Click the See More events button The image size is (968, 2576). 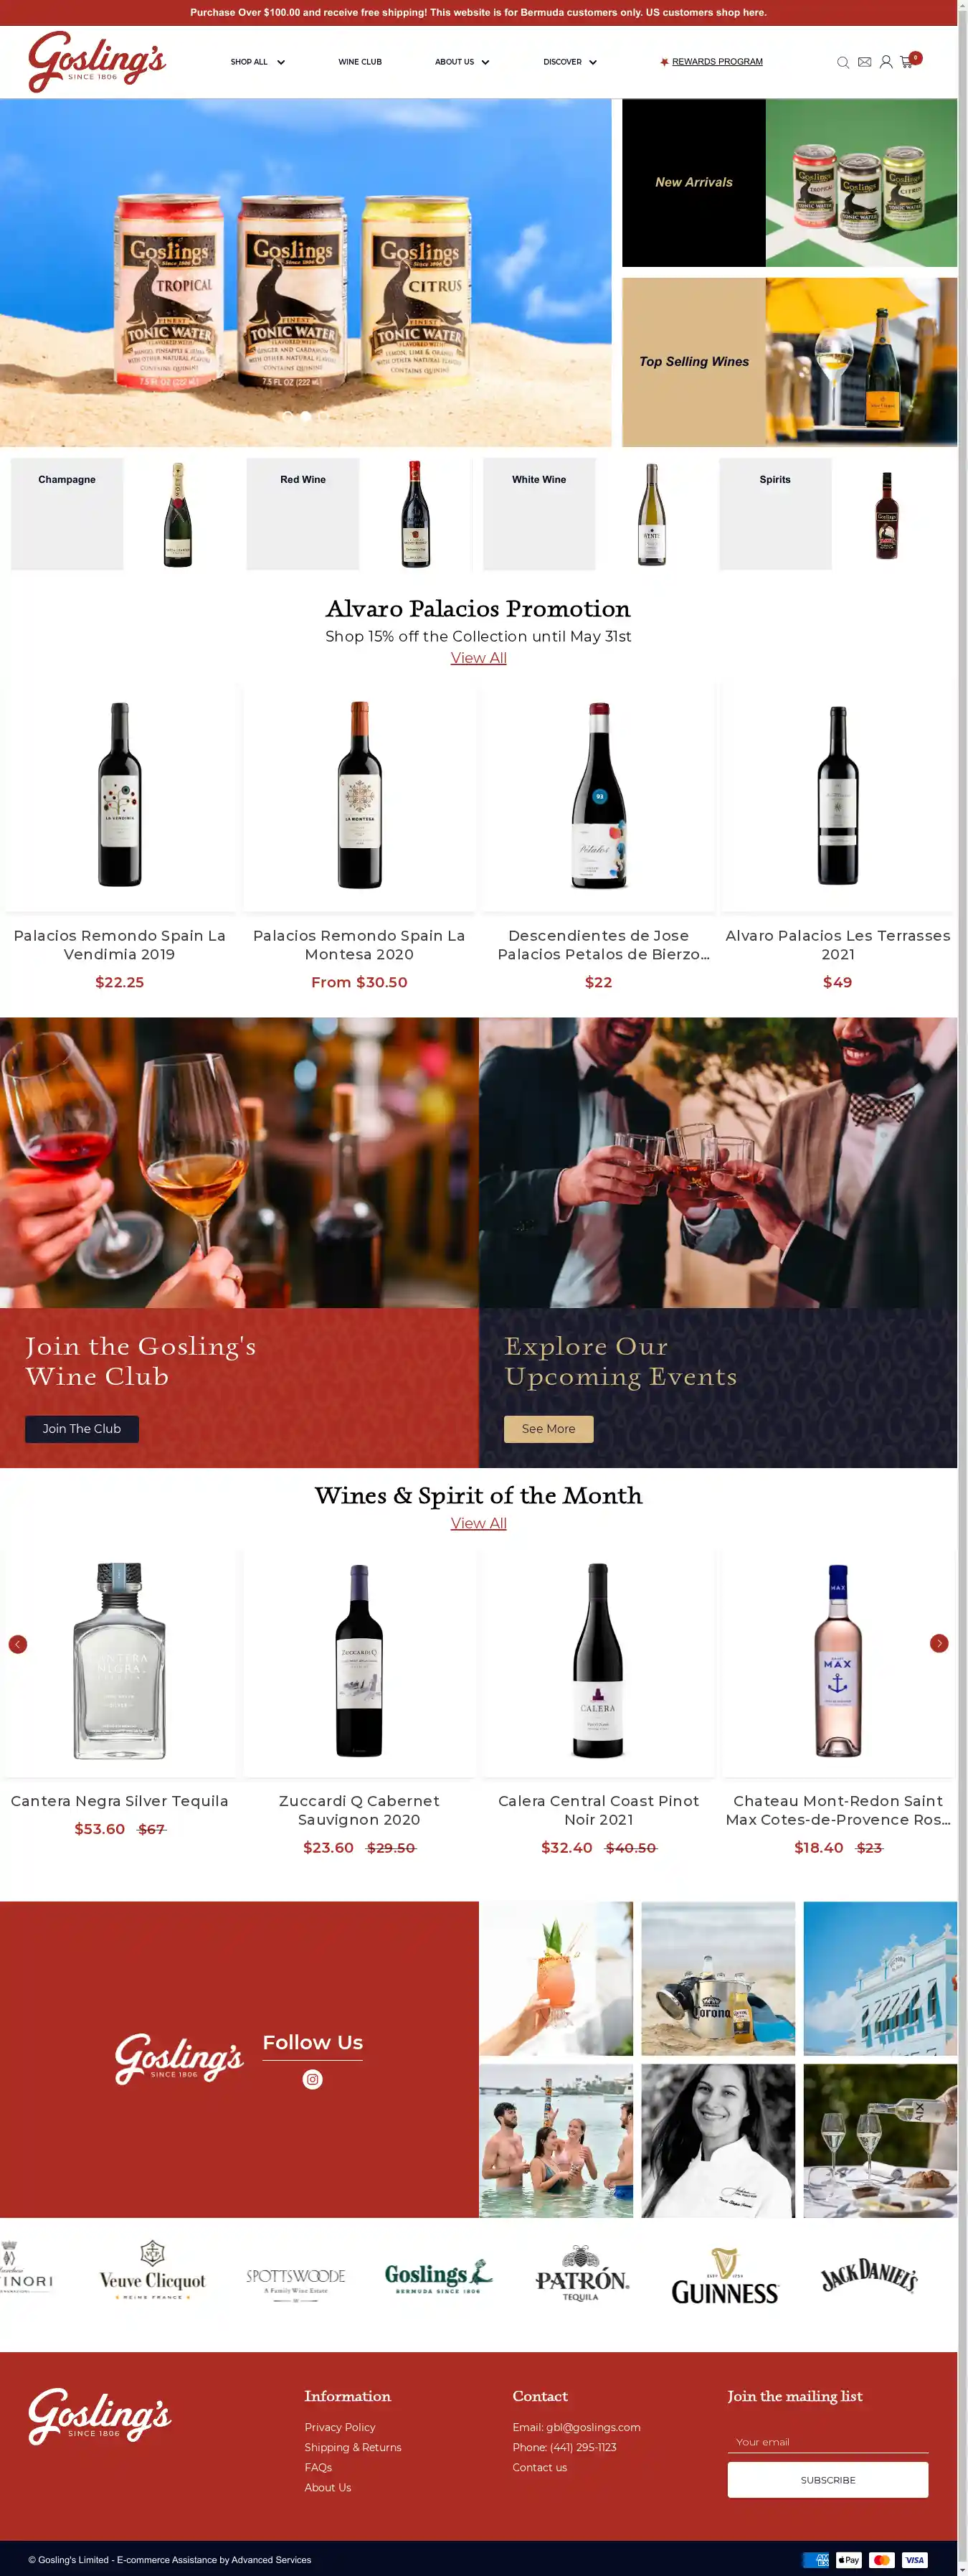click(549, 1428)
